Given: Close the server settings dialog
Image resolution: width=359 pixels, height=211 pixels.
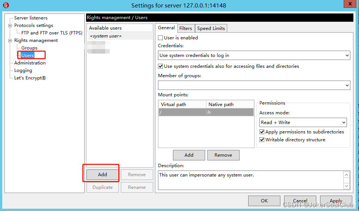Looking at the screenshot, I should 350,4.
